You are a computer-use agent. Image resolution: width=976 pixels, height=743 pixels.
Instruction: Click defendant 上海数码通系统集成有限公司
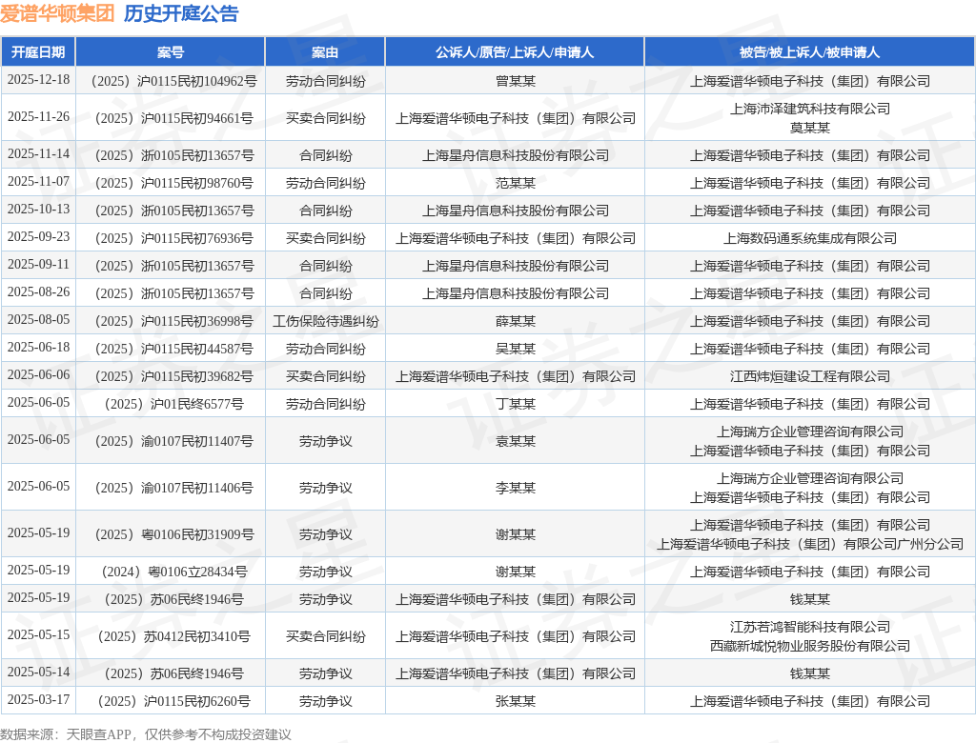pyautogui.click(x=810, y=238)
